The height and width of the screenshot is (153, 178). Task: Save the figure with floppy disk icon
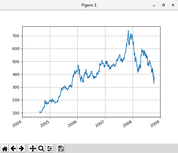pyautogui.click(x=61, y=149)
